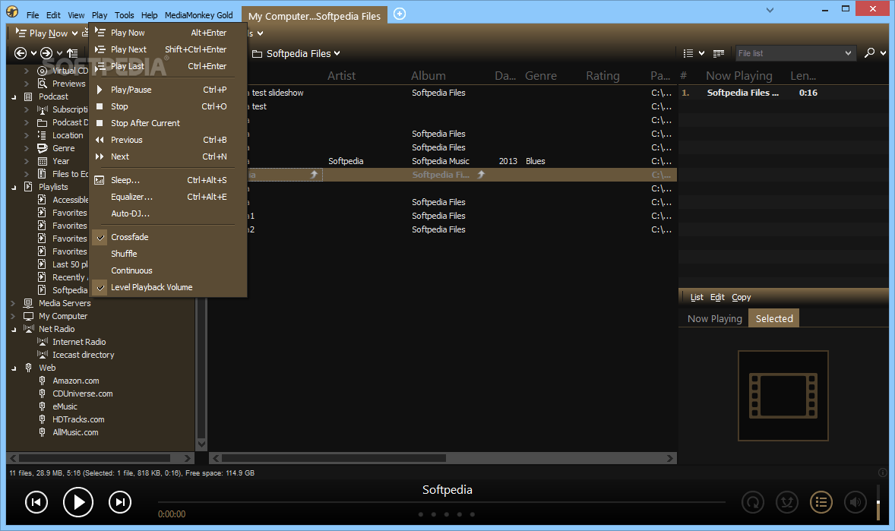895x531 pixels.
Task: Click the Back navigation arrow icon
Action: (x=21, y=53)
